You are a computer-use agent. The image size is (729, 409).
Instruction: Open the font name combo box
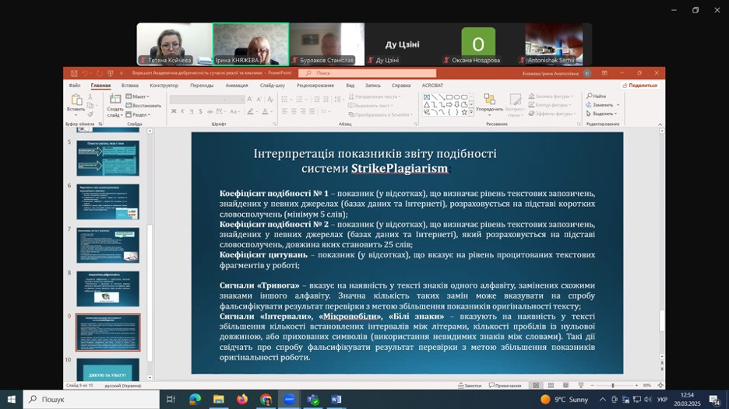click(x=198, y=100)
